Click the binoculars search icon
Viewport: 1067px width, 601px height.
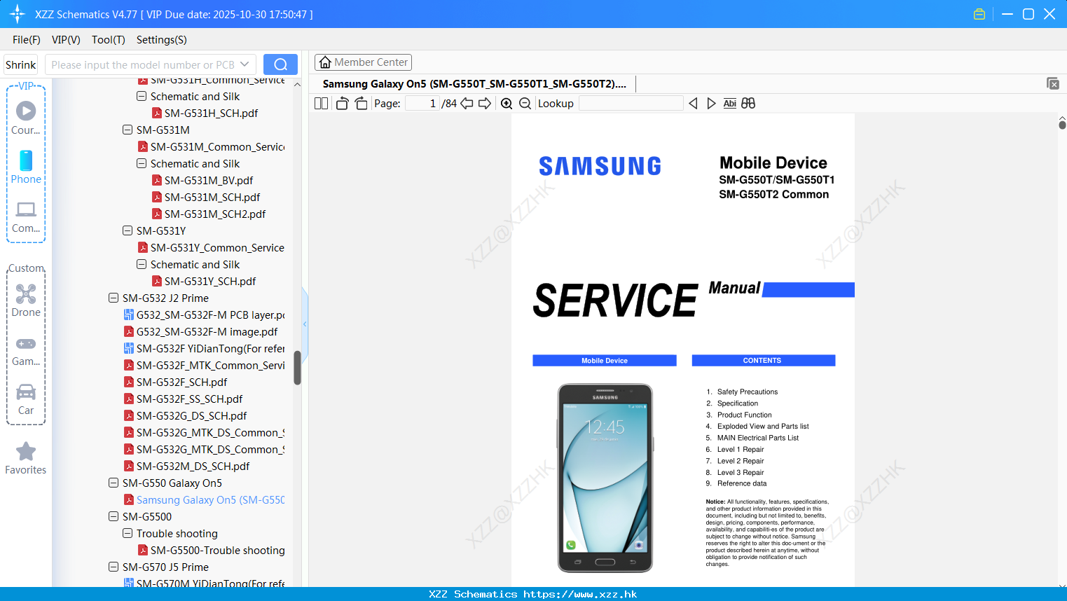[x=748, y=103]
